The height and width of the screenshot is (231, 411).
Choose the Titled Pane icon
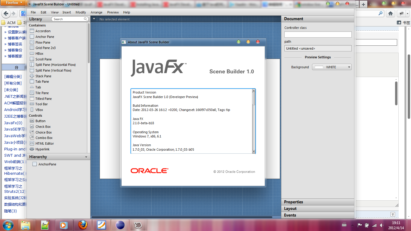(32, 99)
